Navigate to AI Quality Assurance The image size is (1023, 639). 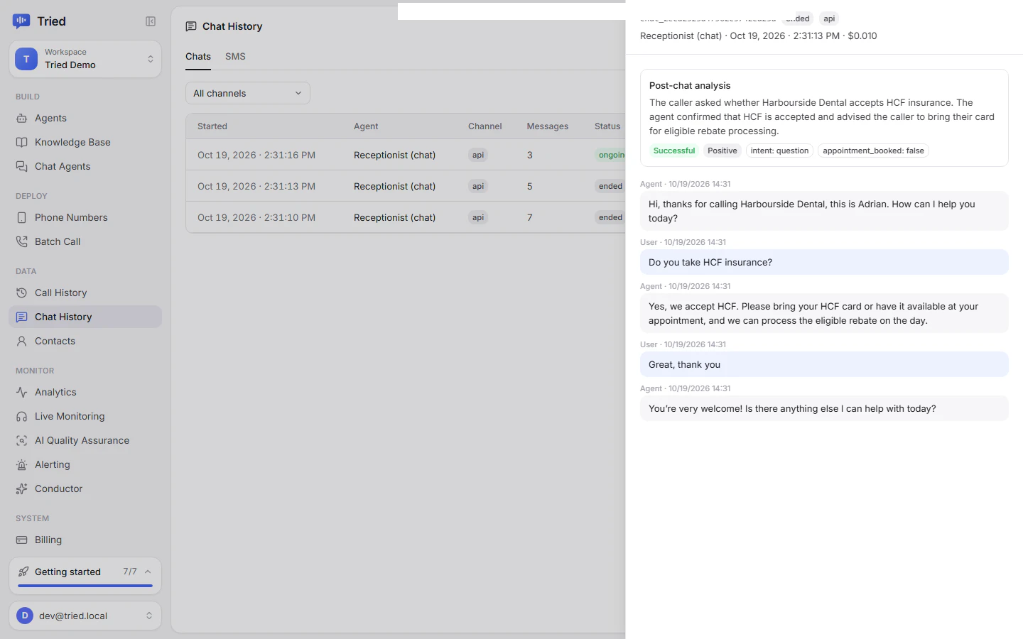(x=85, y=440)
